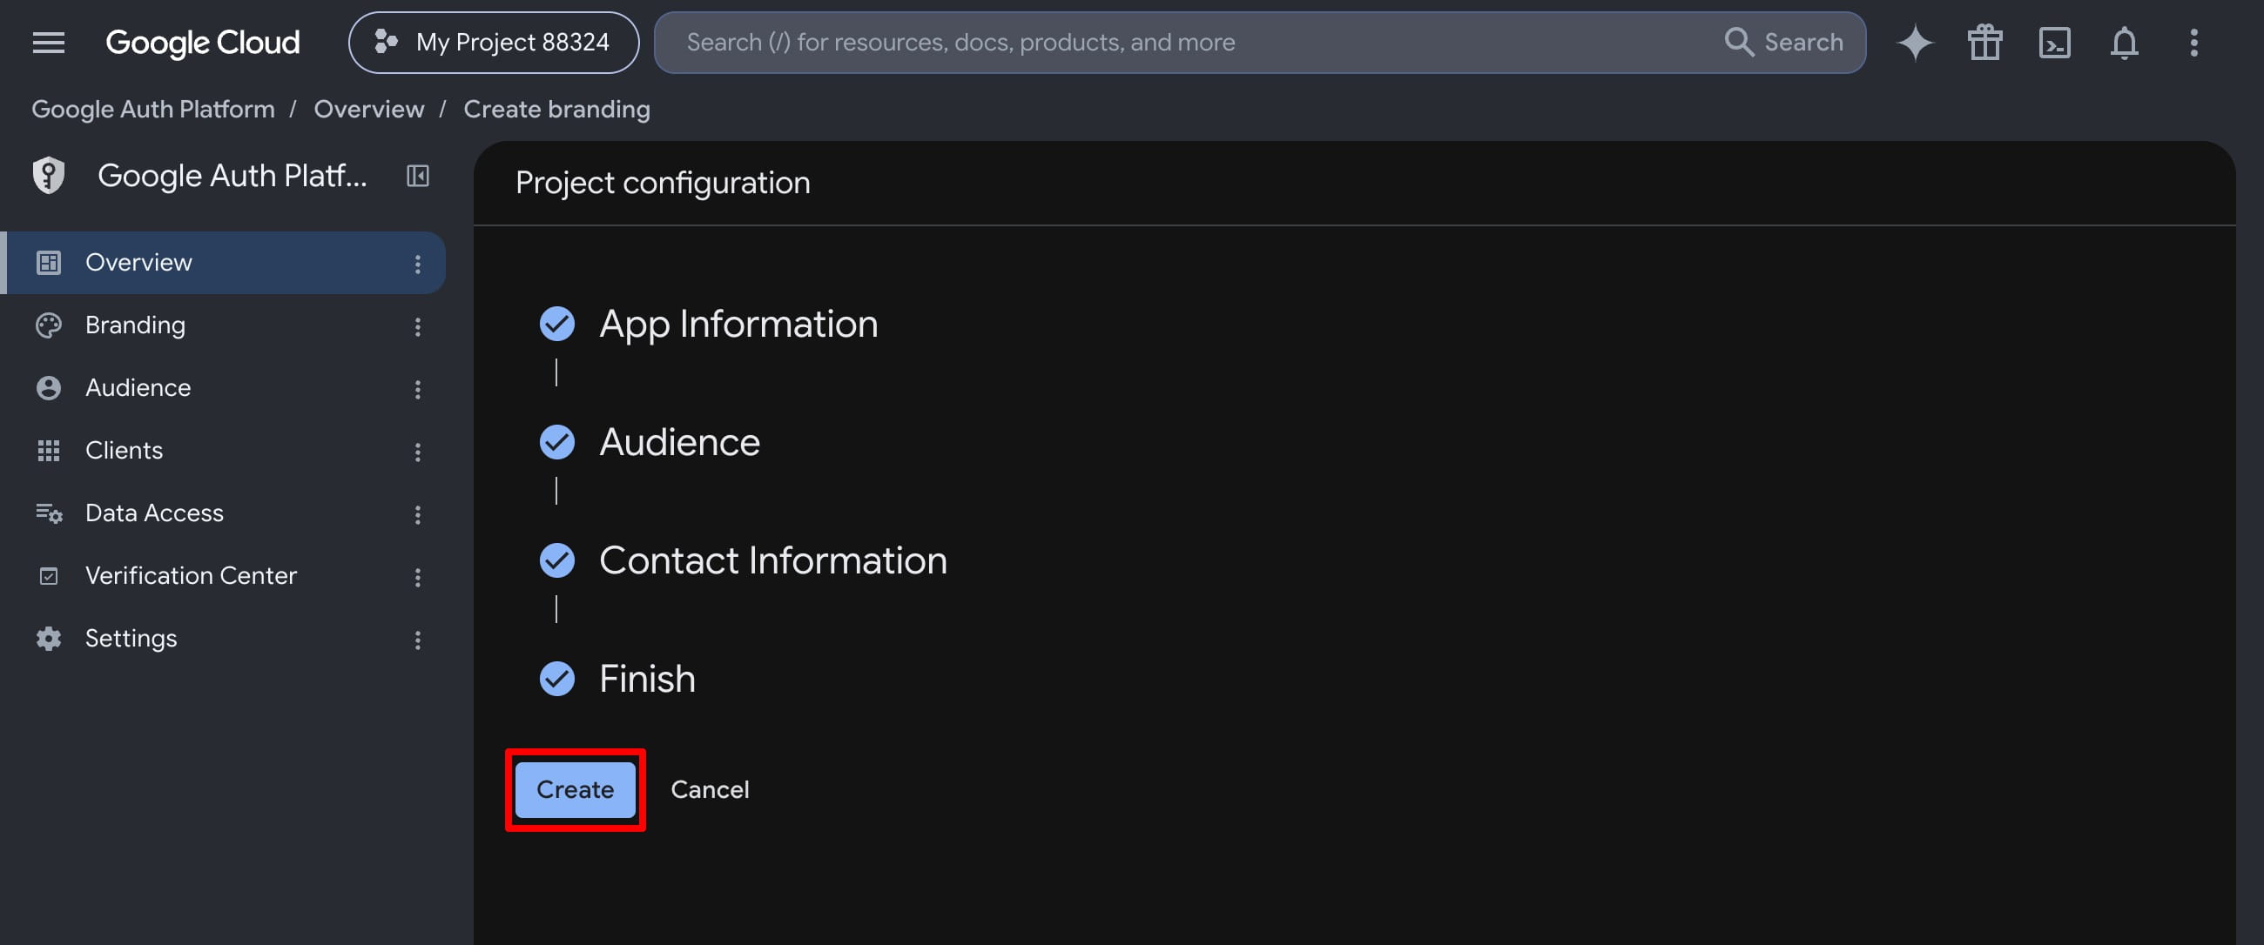Viewport: 2264px width, 945px height.
Task: Click the Audience step checkmark
Action: pos(556,442)
